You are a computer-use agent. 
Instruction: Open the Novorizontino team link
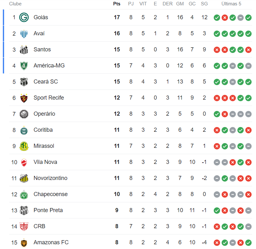[x=50, y=178]
